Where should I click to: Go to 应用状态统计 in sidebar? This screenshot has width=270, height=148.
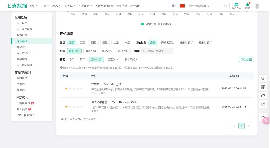(24, 29)
